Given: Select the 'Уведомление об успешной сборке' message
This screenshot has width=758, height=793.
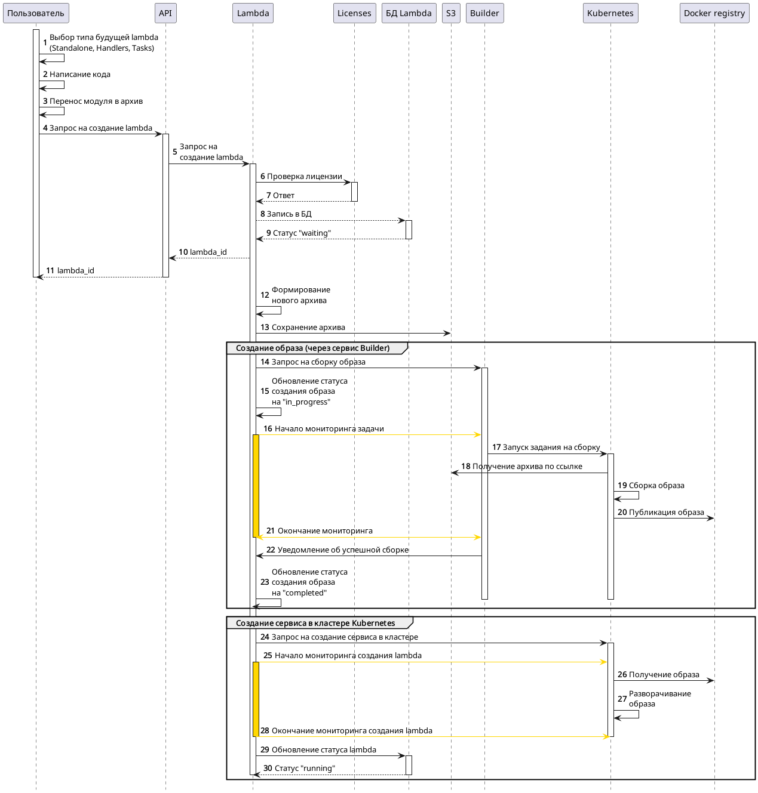Looking at the screenshot, I should tap(343, 550).
